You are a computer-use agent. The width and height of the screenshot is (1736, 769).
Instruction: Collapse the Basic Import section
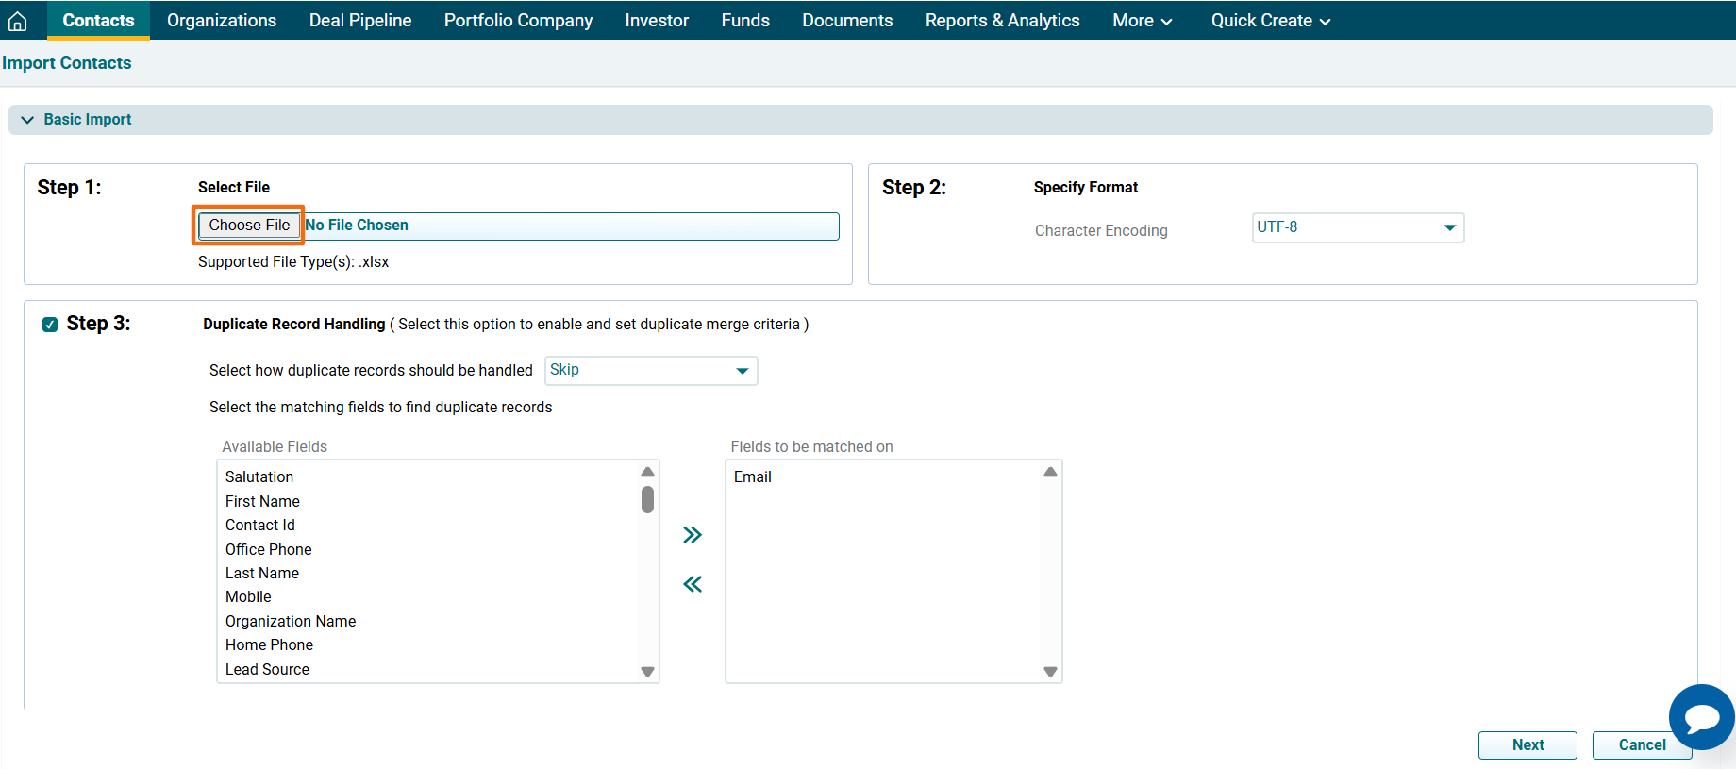click(x=28, y=120)
